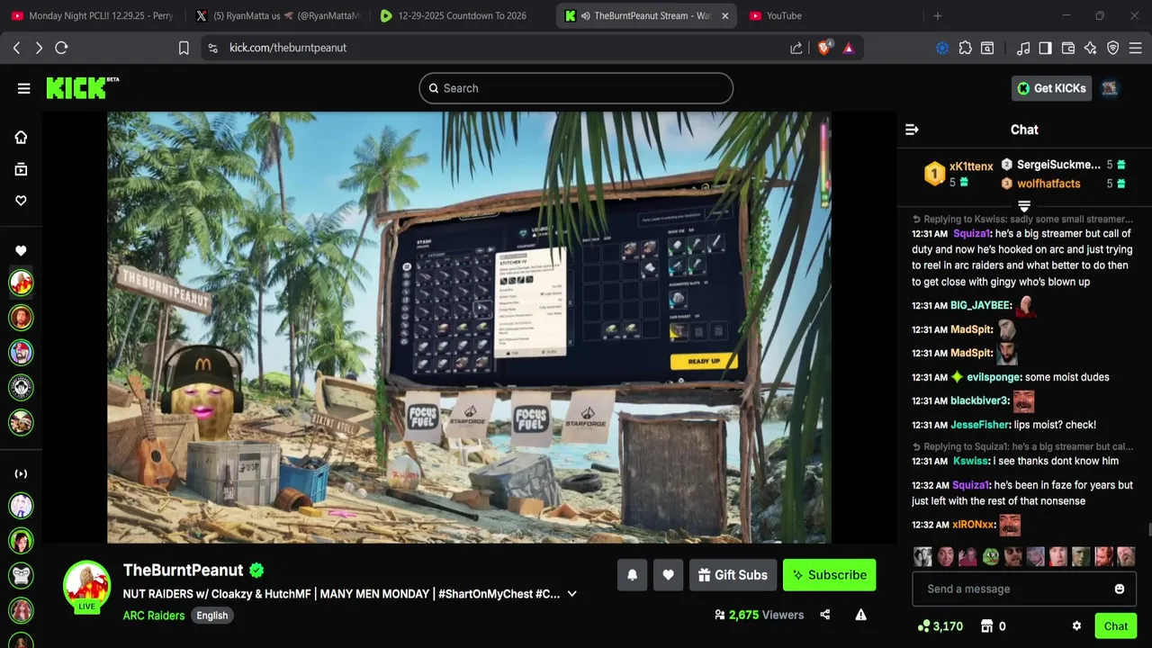
Task: Expand the gift leaderboard with the down arrow
Action: tap(1024, 206)
